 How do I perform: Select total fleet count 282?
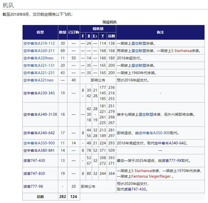[x=63, y=197]
